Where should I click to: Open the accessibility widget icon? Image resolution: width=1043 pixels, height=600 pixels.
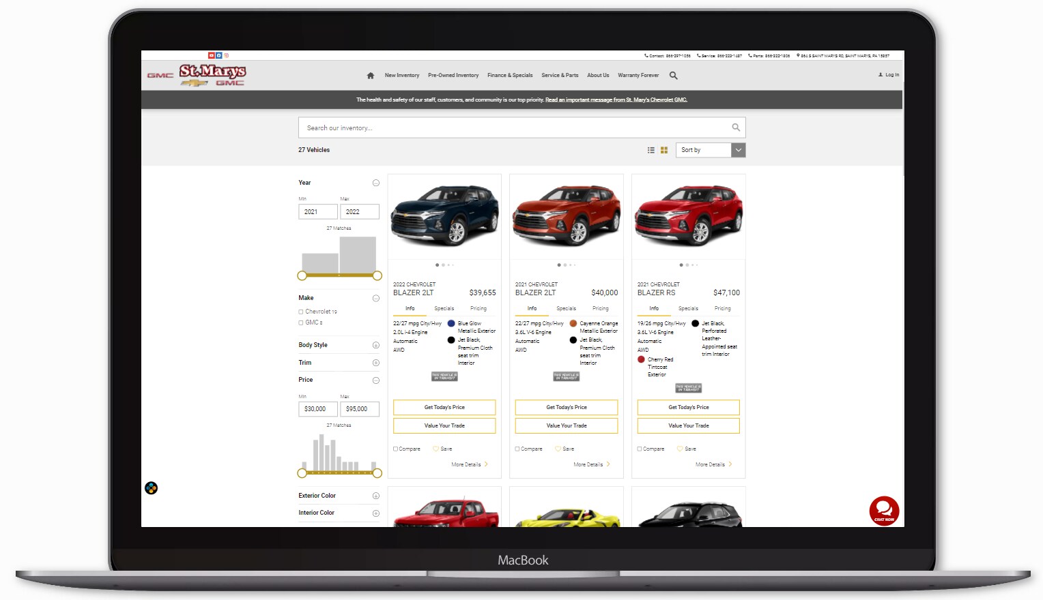click(x=152, y=488)
